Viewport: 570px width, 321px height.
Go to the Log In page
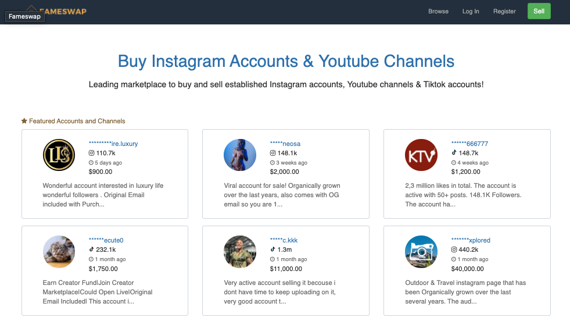point(471,11)
